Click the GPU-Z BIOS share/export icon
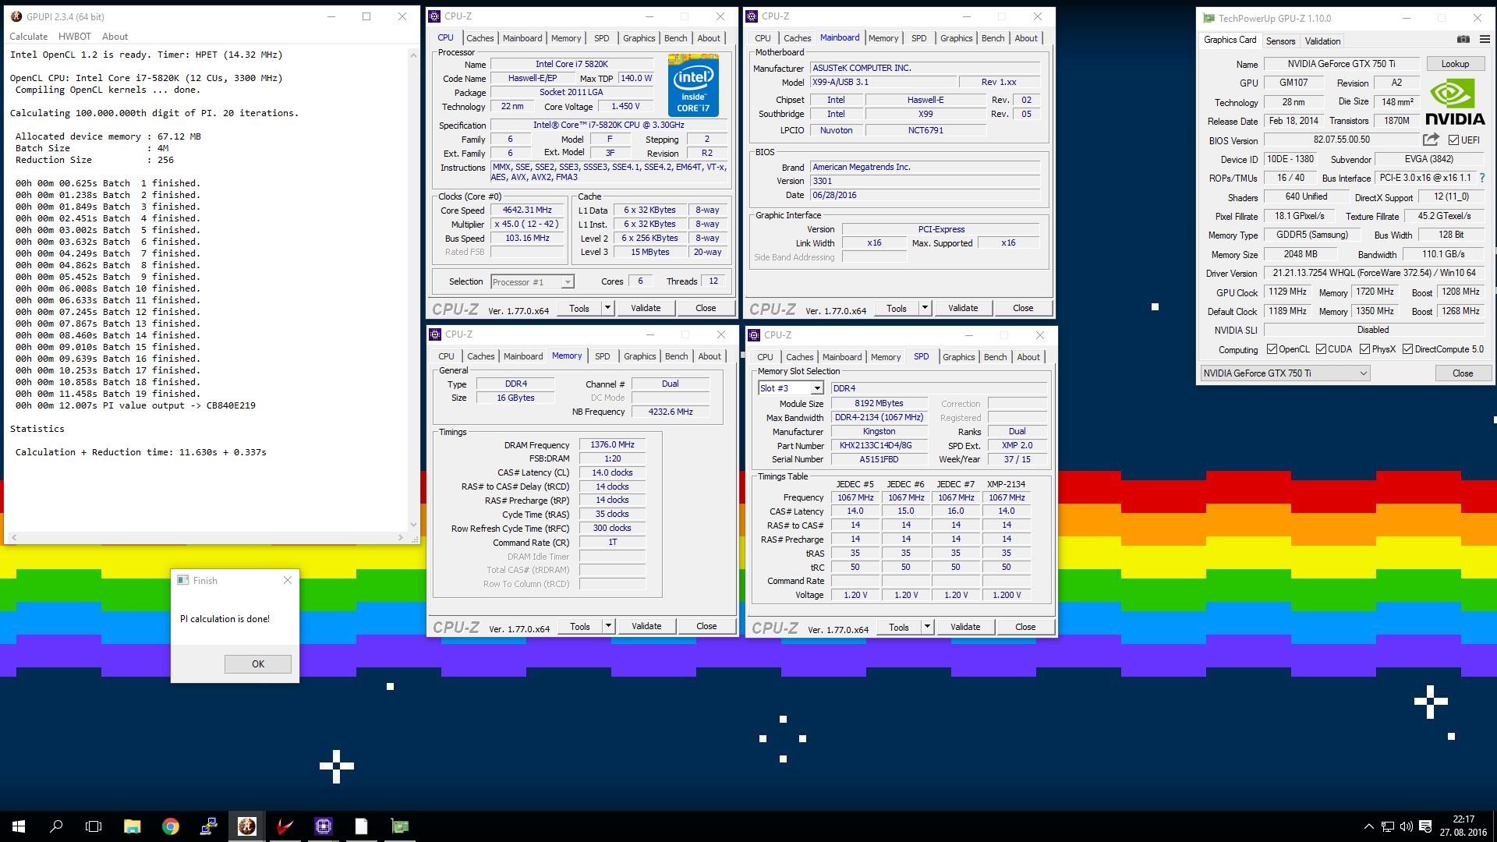The height and width of the screenshot is (842, 1497). [x=1431, y=140]
